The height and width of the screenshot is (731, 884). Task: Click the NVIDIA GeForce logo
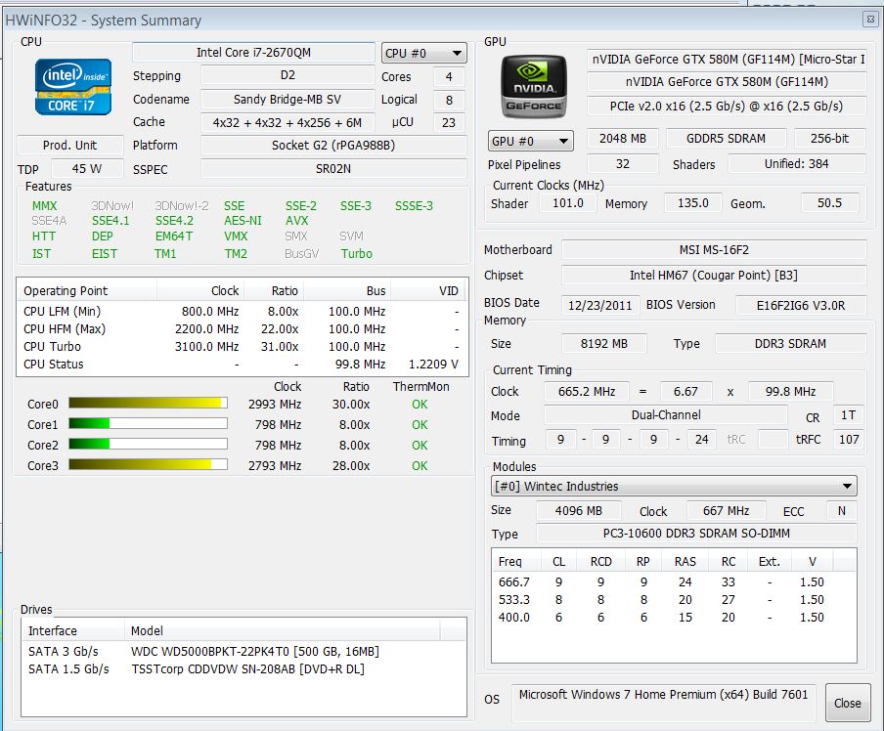click(x=534, y=86)
